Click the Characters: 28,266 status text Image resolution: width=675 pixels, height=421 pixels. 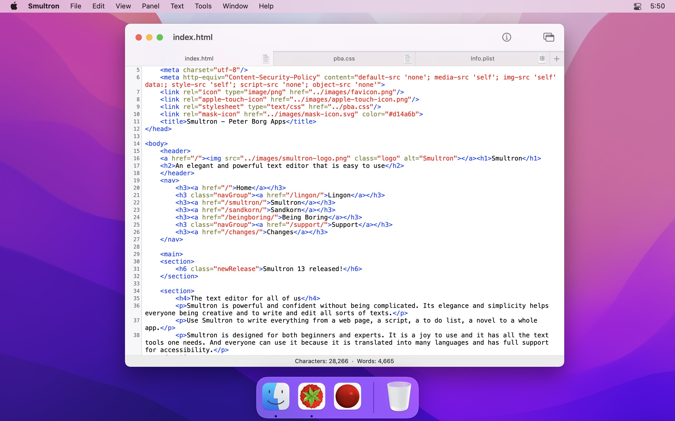[x=321, y=361]
